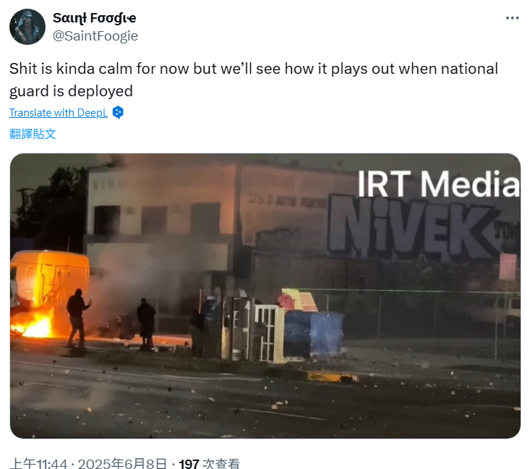Open the three-dot more options menu
Viewport: 530px width, 469px height.
[x=512, y=18]
